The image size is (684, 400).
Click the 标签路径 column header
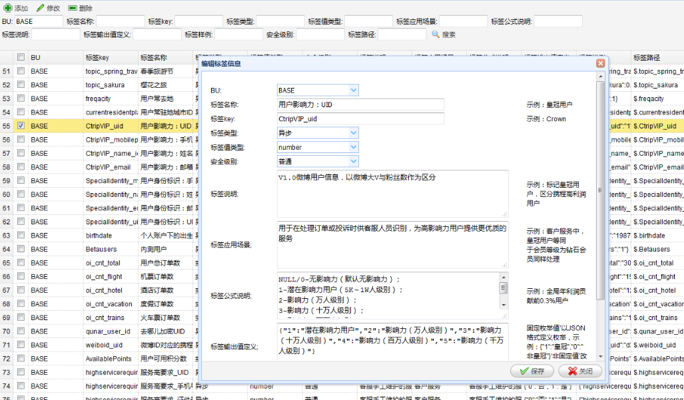point(658,57)
